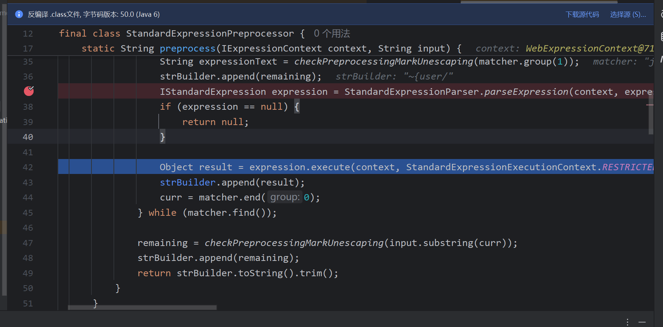Screen dimensions: 663x327
Task: Click the '选择源 (S)...' choose sources link
Action: (628, 15)
